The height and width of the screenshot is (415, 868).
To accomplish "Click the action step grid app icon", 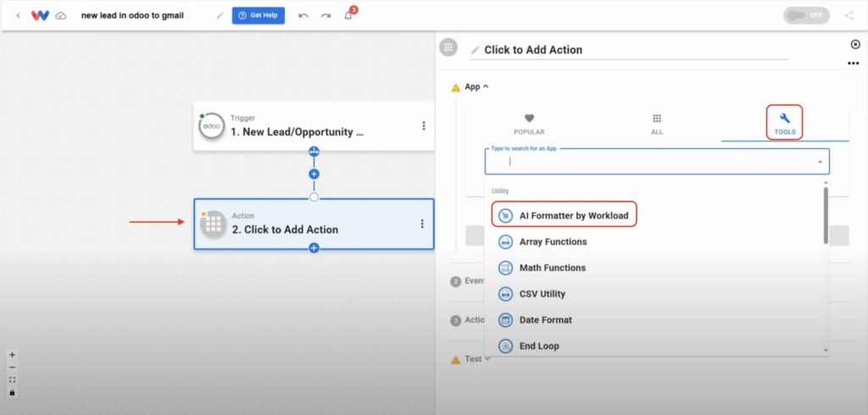I will click(x=214, y=224).
